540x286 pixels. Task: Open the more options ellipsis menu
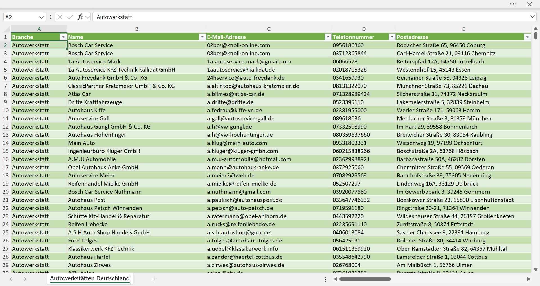click(513, 4)
